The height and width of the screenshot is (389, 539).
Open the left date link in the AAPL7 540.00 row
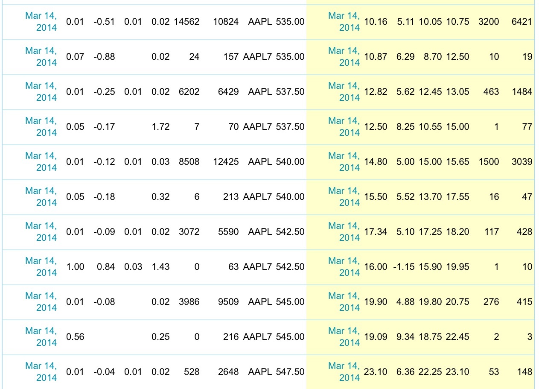tap(41, 196)
